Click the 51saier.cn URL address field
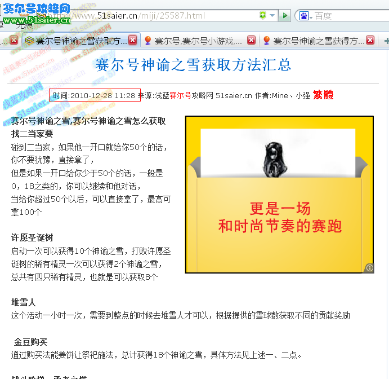 click(151, 16)
